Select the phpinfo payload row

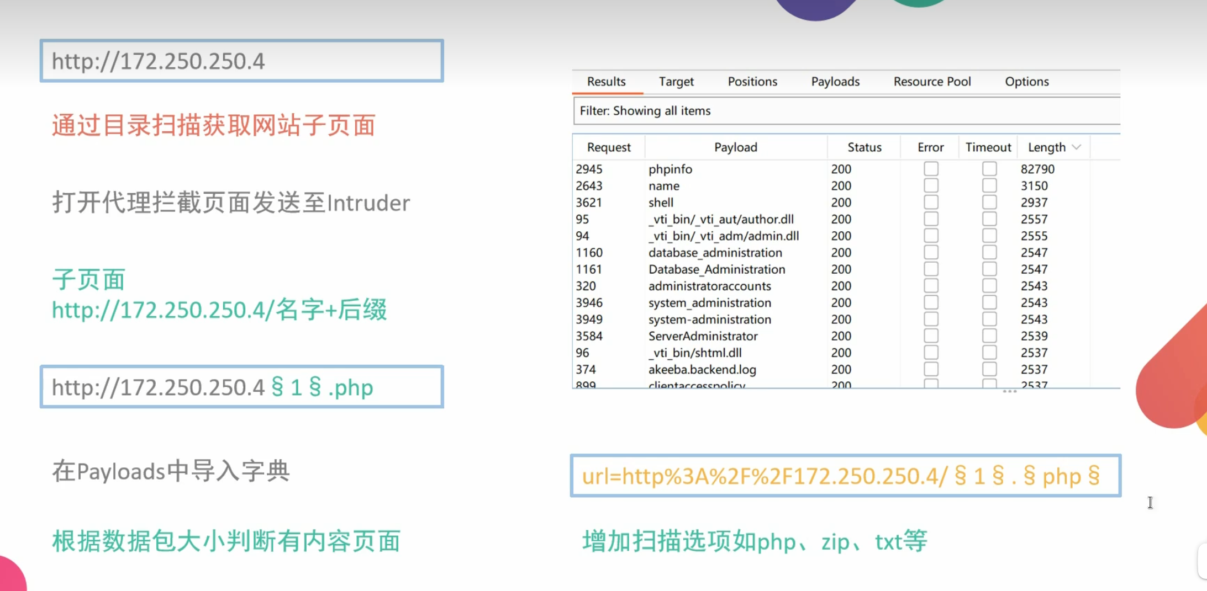pos(670,169)
